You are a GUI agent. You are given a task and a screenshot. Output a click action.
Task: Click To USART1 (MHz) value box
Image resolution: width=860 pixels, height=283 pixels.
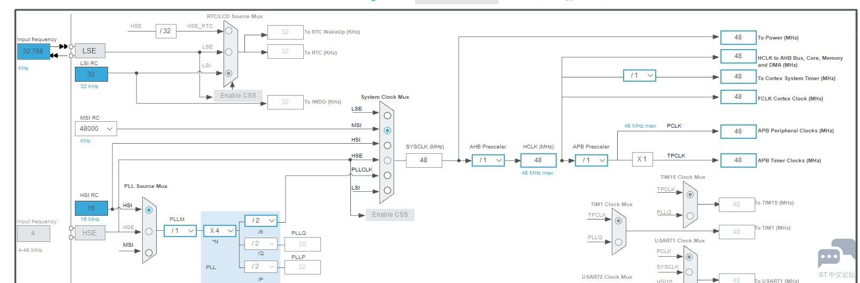(736, 279)
